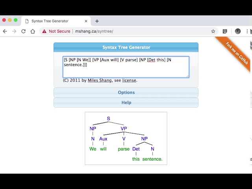This screenshot has height=189, width=252.
Task: Click the word 'sentence.' in tree
Action: 152,159
